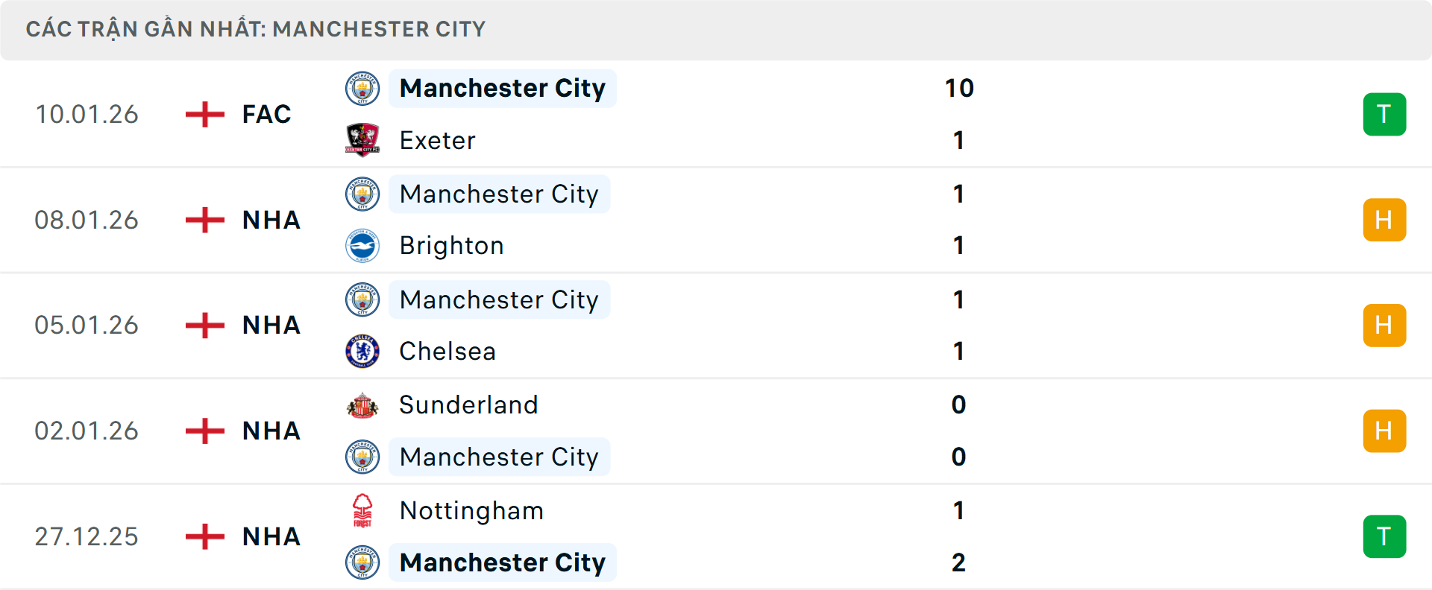Select the Exeter City club logo
Image resolution: width=1432 pixels, height=590 pixels.
coord(362,140)
